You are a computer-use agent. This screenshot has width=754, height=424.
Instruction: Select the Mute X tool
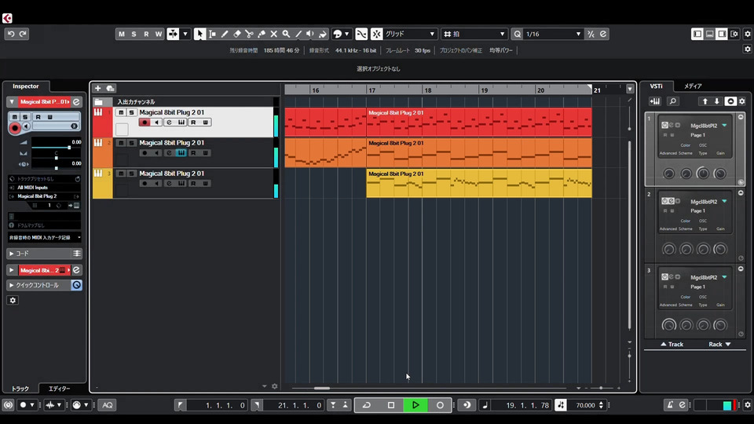tap(273, 34)
